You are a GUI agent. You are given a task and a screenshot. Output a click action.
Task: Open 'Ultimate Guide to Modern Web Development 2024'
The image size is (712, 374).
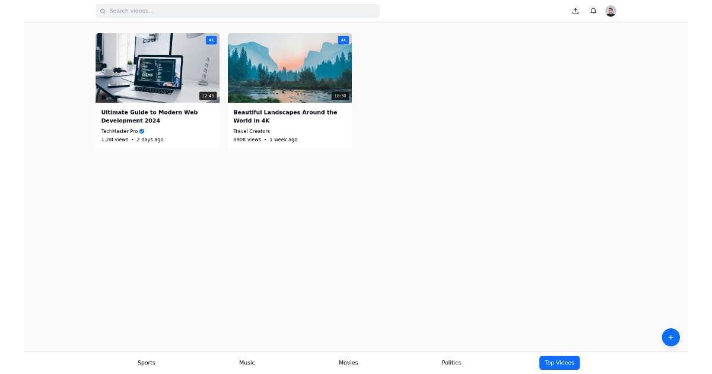coord(149,116)
